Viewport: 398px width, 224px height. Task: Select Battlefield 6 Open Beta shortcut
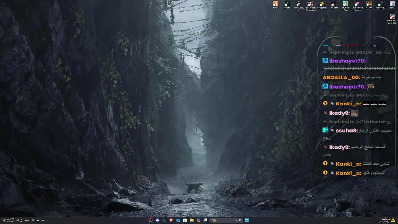392,19
